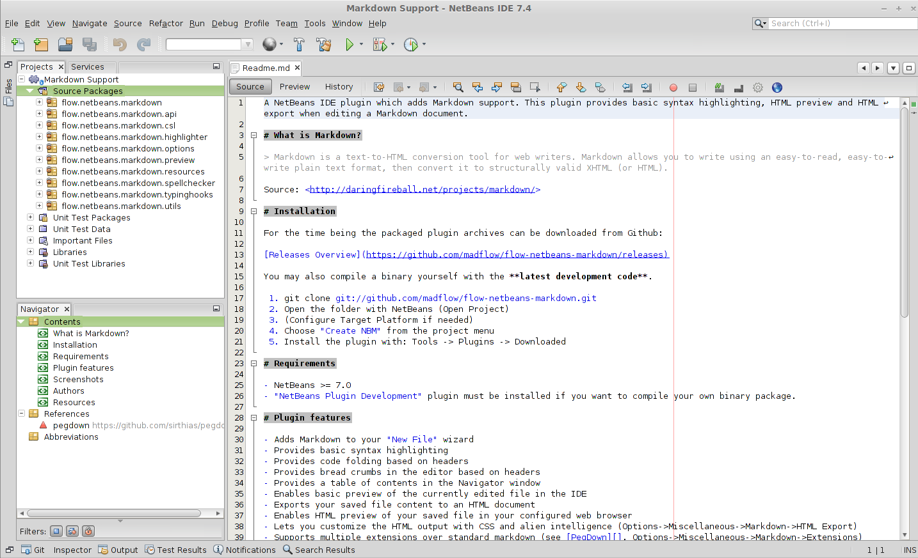Click the Shift Line Left icon

627,88
